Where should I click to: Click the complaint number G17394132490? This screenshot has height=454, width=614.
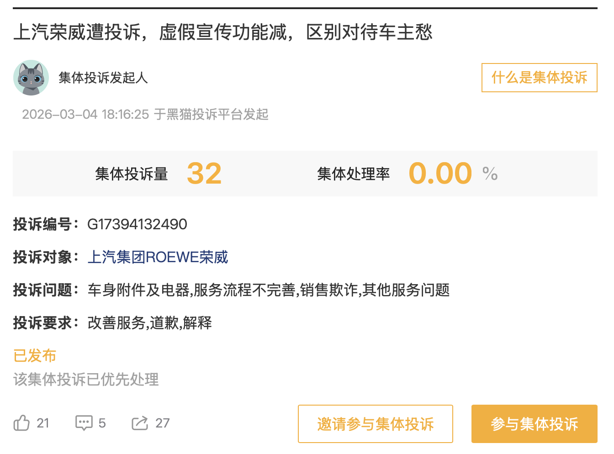(x=137, y=224)
